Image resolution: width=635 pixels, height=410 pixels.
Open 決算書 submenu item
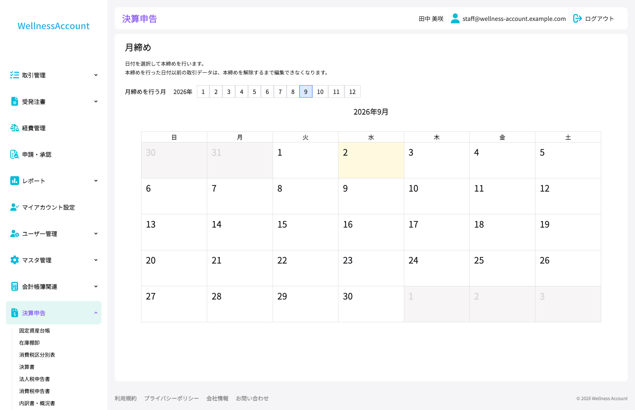coord(27,367)
